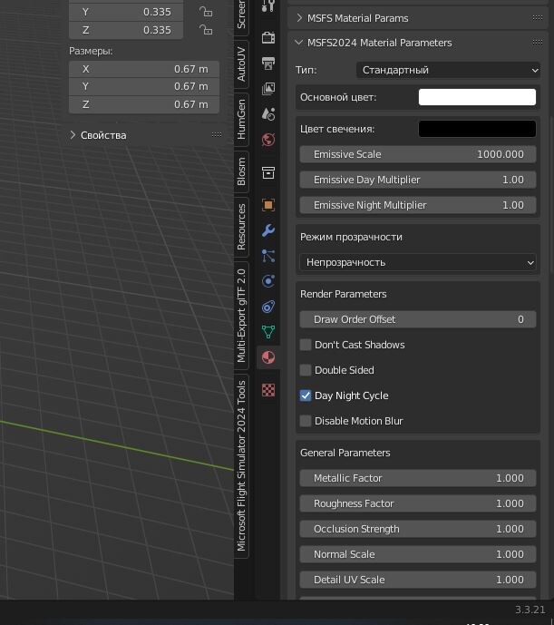Viewport: 554px width, 625px height.
Task: Open the Object properties tab
Action: [268, 205]
